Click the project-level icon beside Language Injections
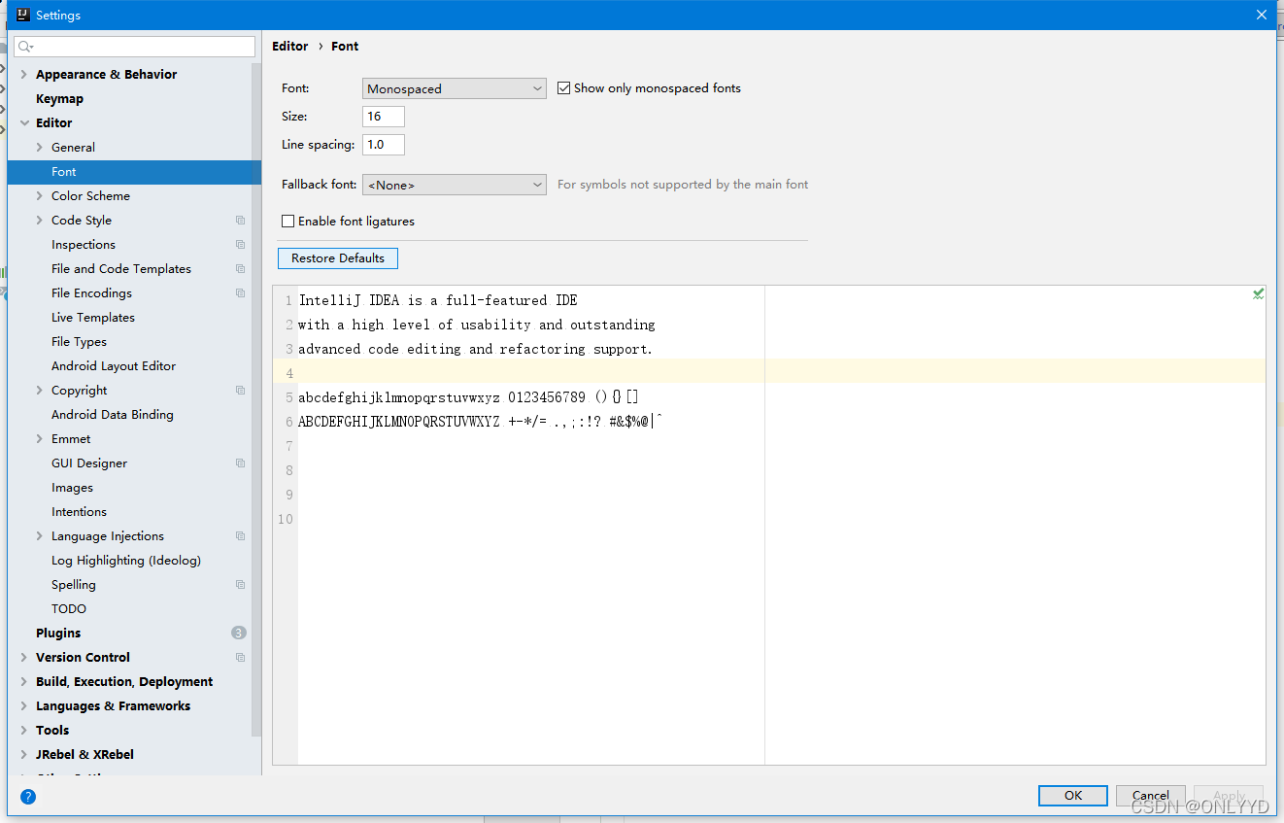The height and width of the screenshot is (823, 1284). click(240, 536)
